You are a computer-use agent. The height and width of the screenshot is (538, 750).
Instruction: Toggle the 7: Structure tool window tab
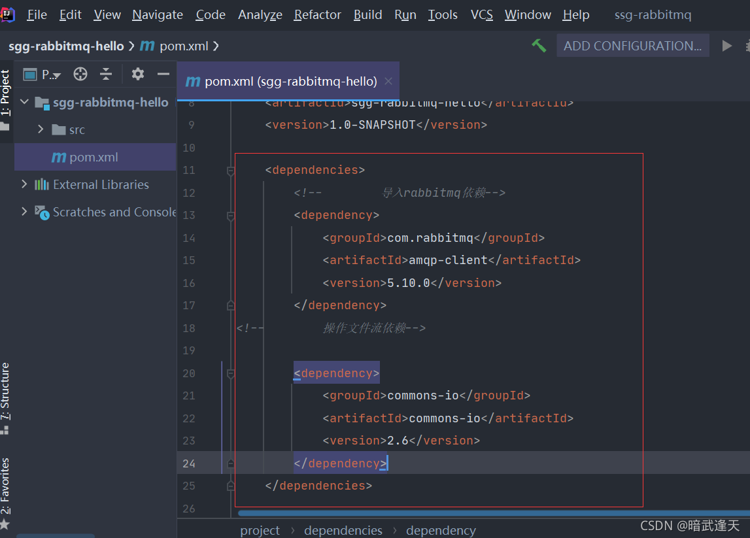point(5,391)
